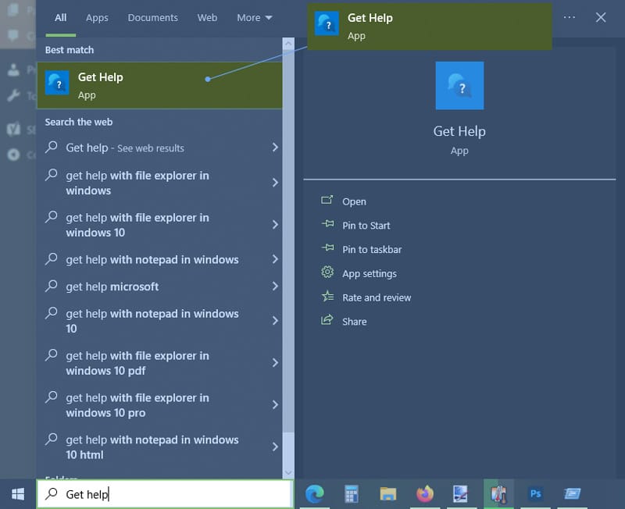
Task: Click the Open action icon
Action: (x=327, y=201)
